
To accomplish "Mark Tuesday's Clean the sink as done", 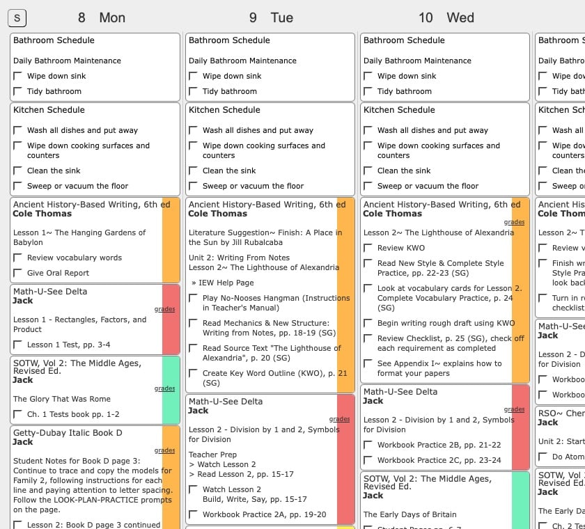I will (193, 171).
